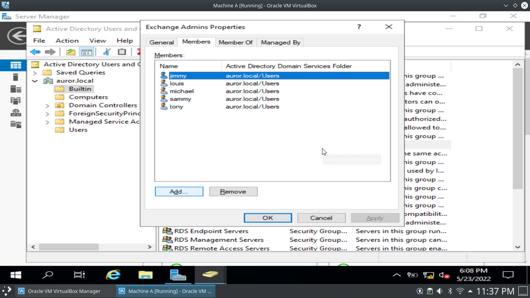The height and width of the screenshot is (298, 530).
Task: Open the Action menu
Action: pos(67,40)
